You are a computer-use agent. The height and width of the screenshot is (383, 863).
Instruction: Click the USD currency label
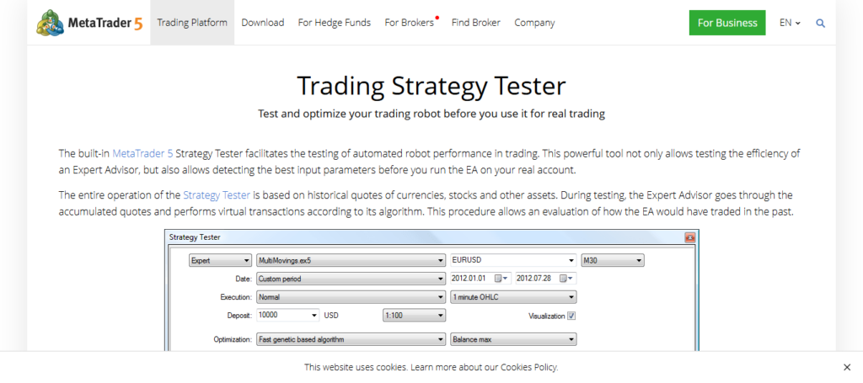pos(330,316)
